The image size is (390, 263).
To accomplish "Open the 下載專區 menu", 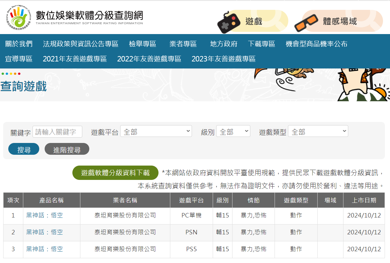I will pyautogui.click(x=261, y=44).
